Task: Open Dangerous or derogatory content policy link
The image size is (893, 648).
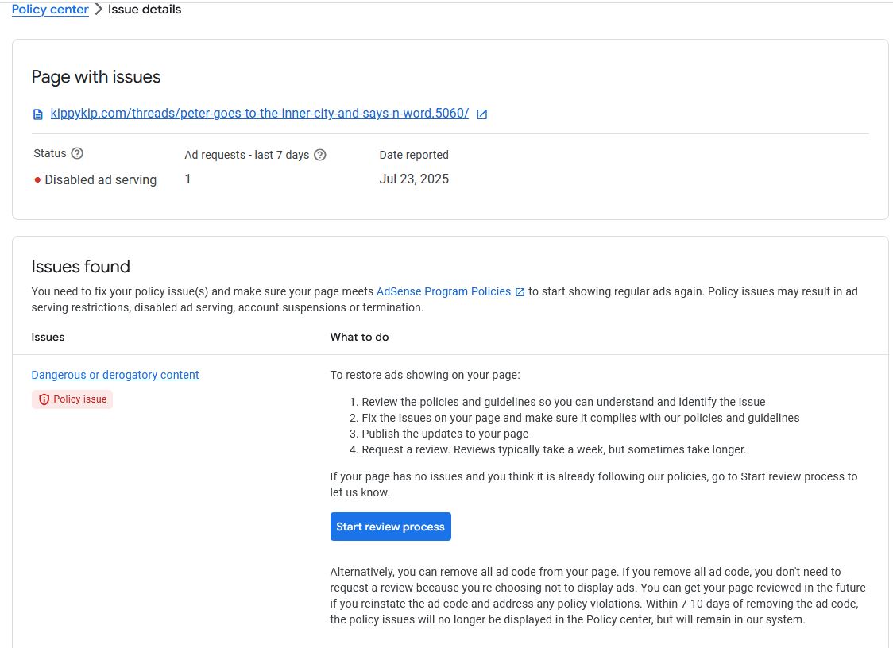Action: [115, 375]
